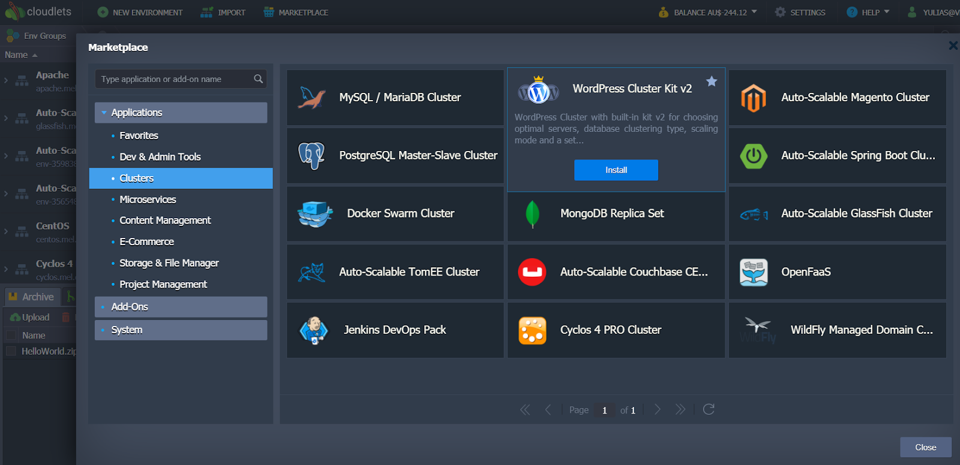Sort environments by Name column
The width and height of the screenshot is (960, 465).
click(x=21, y=55)
